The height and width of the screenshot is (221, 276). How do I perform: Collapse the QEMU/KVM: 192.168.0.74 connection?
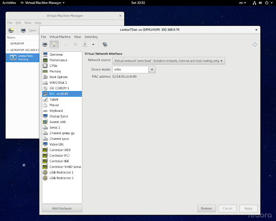click(8, 50)
